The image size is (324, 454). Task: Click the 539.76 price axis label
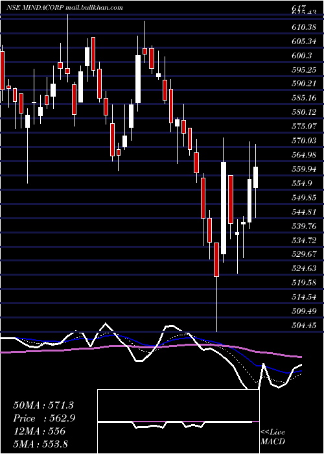point(303,226)
